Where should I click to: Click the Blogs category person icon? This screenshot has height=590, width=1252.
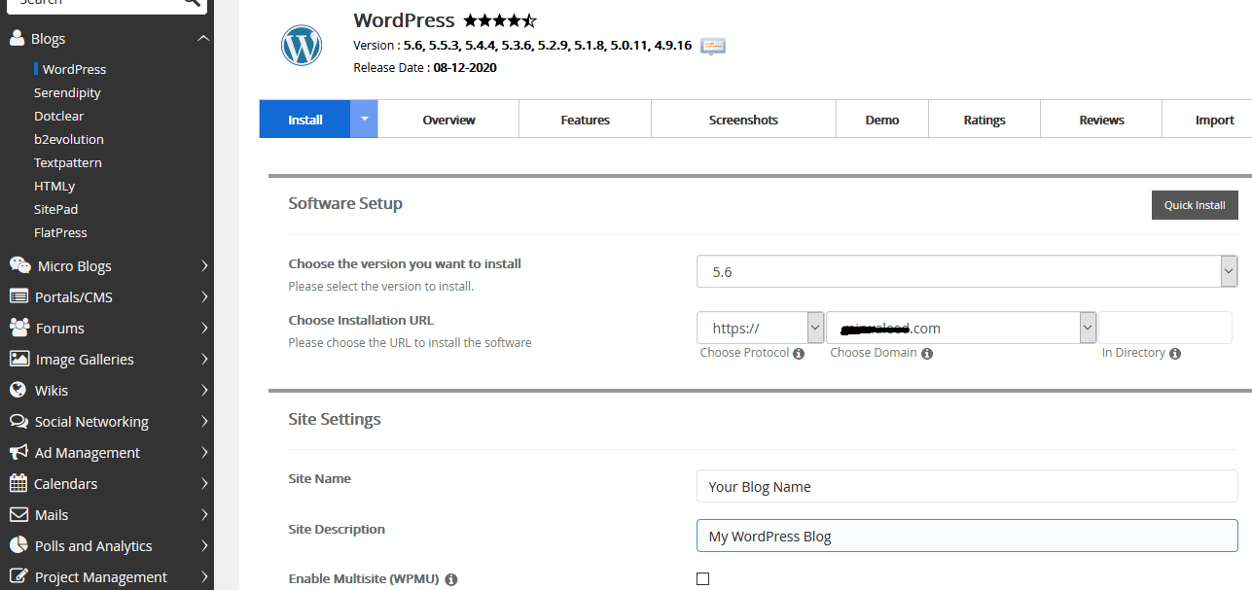18,39
